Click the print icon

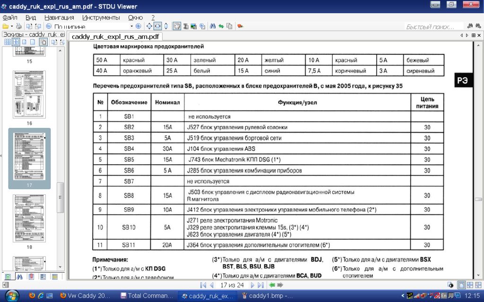[19, 26]
